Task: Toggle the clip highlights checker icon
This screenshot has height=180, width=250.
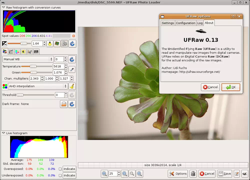Action: click(x=57, y=44)
